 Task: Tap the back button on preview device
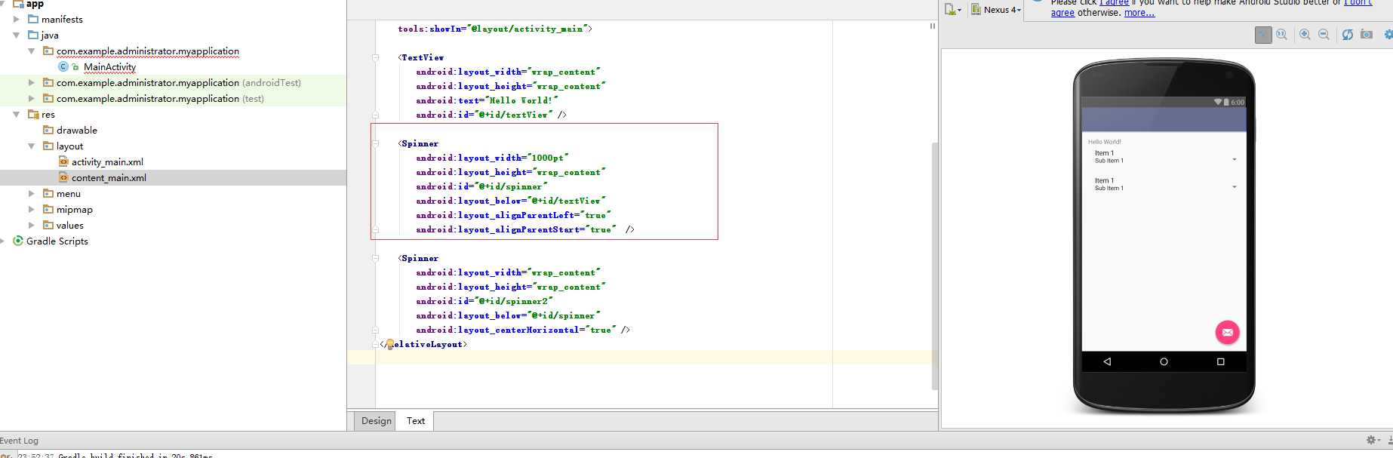click(x=1107, y=361)
